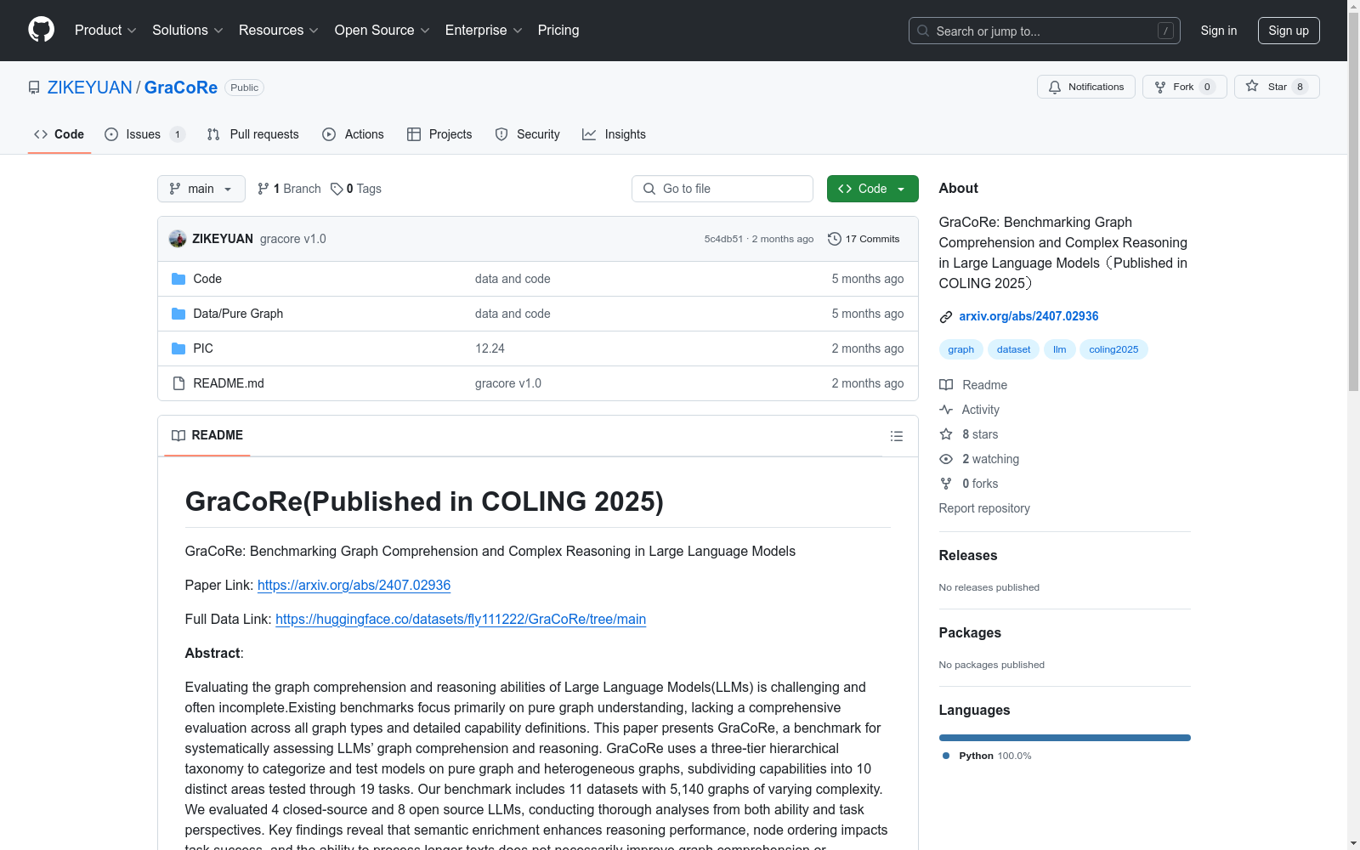The image size is (1360, 850).
Task: Expand the Solutions menu
Action: (188, 30)
